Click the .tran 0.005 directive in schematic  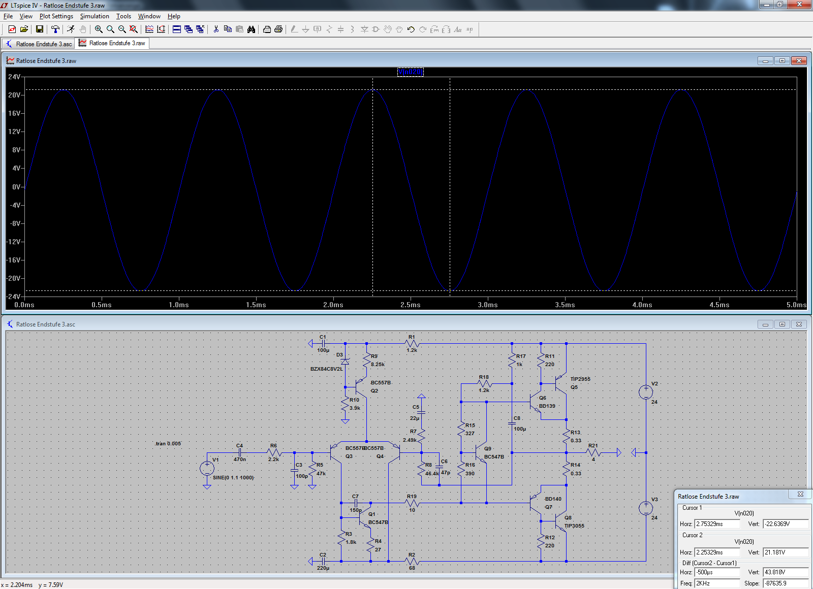click(x=168, y=443)
